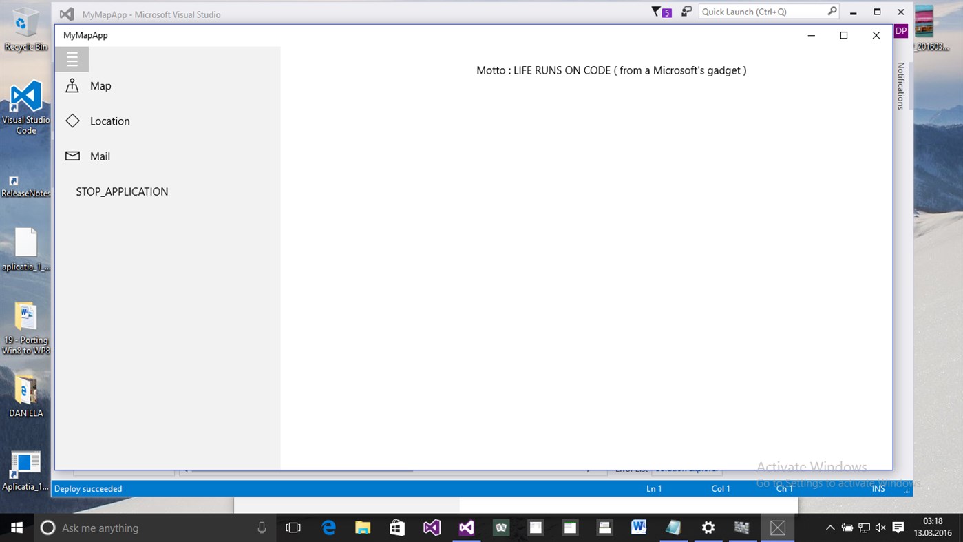Open the DANIELA file on the desktop
Screen dimensions: 963x542
(x=25, y=393)
